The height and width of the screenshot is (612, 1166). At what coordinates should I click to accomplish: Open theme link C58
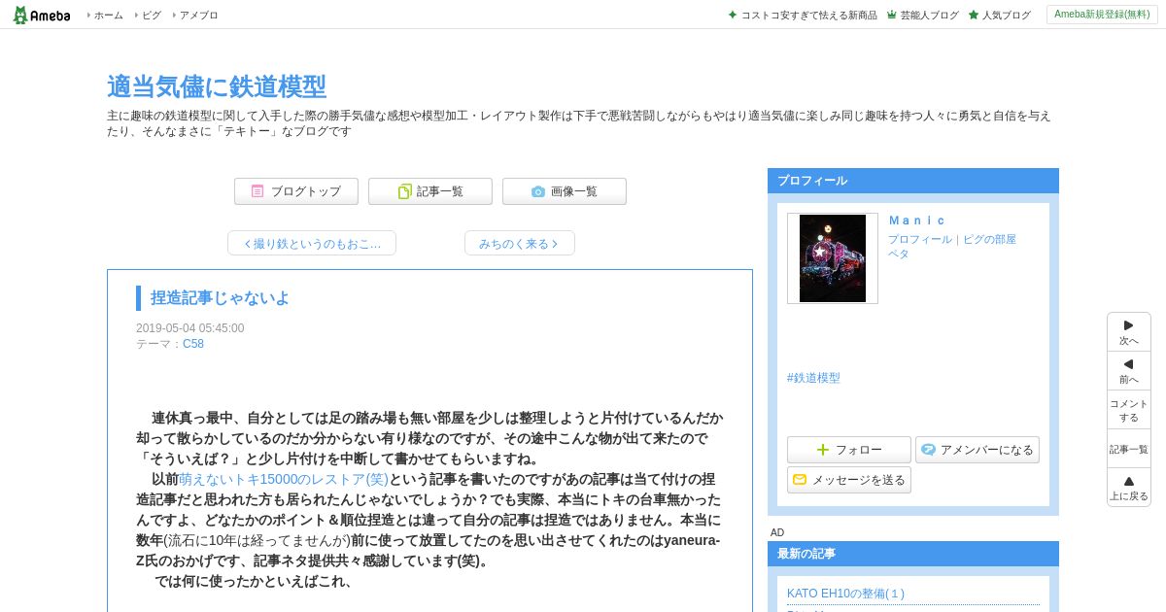point(193,344)
